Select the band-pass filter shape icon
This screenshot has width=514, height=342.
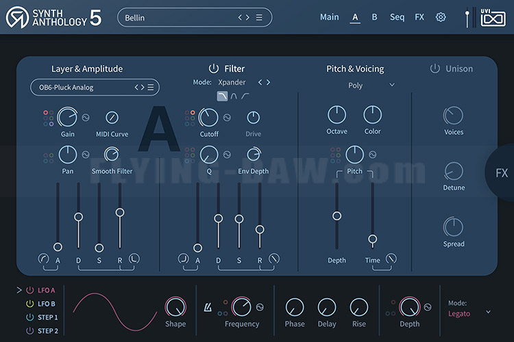pos(234,96)
